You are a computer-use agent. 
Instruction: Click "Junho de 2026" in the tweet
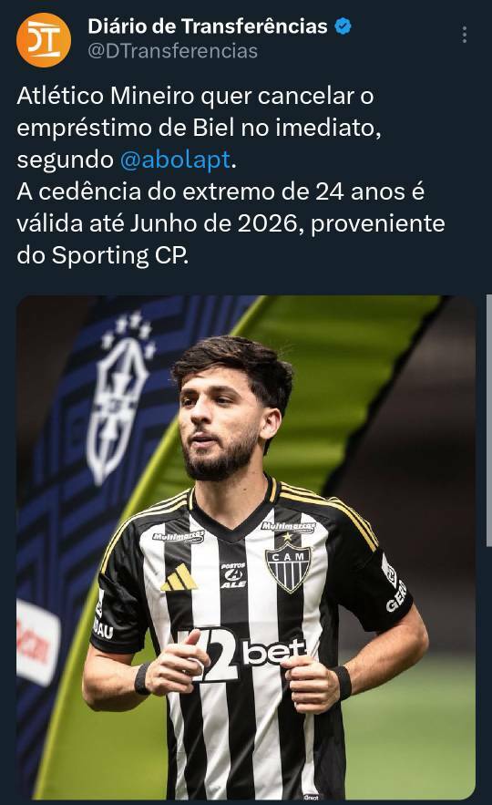pyautogui.click(x=214, y=223)
